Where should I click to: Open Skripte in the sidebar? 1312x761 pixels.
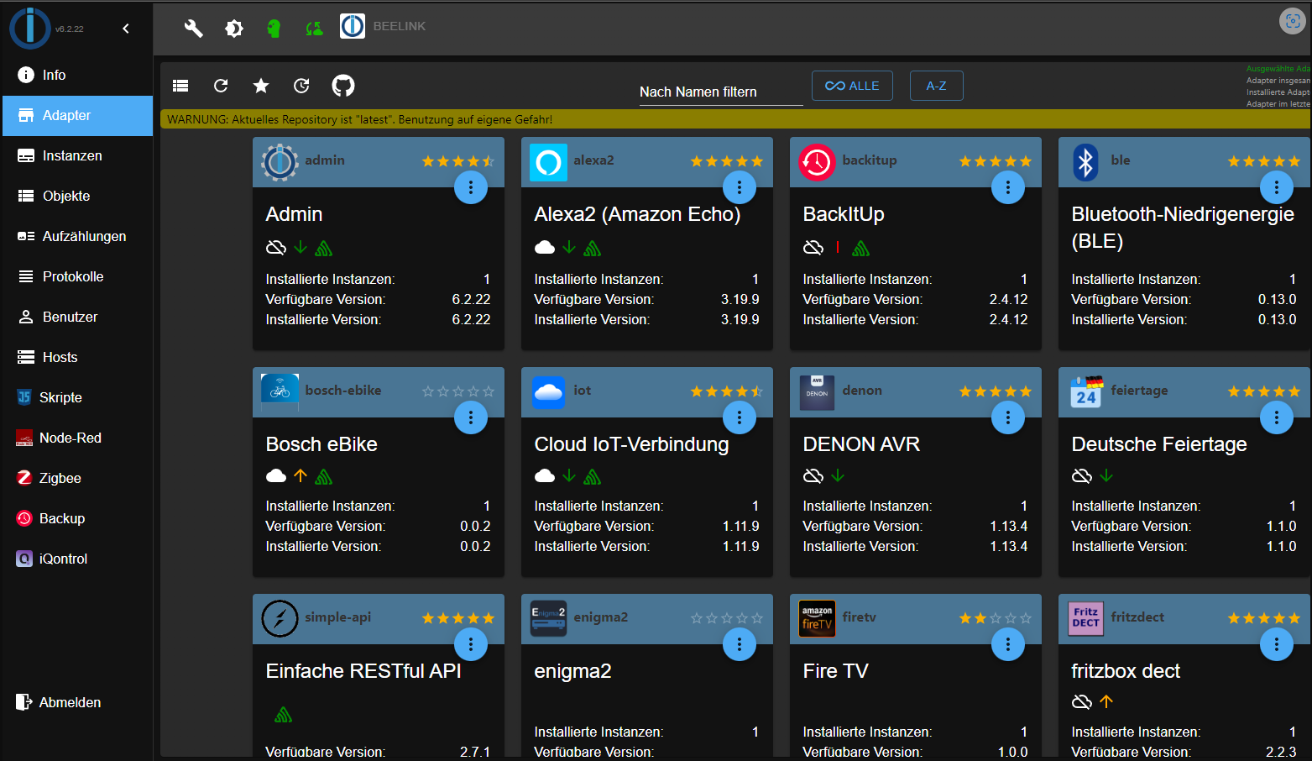(x=76, y=397)
